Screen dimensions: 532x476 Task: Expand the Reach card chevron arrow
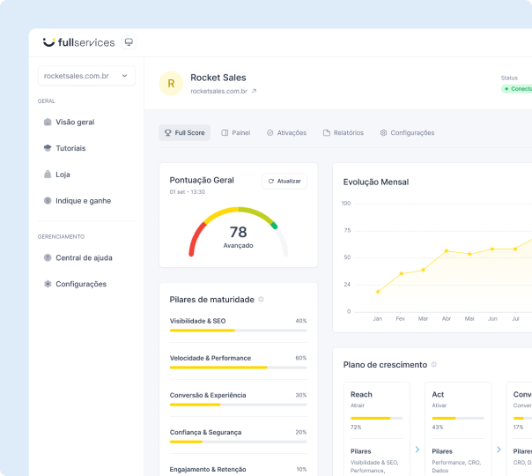click(x=417, y=450)
